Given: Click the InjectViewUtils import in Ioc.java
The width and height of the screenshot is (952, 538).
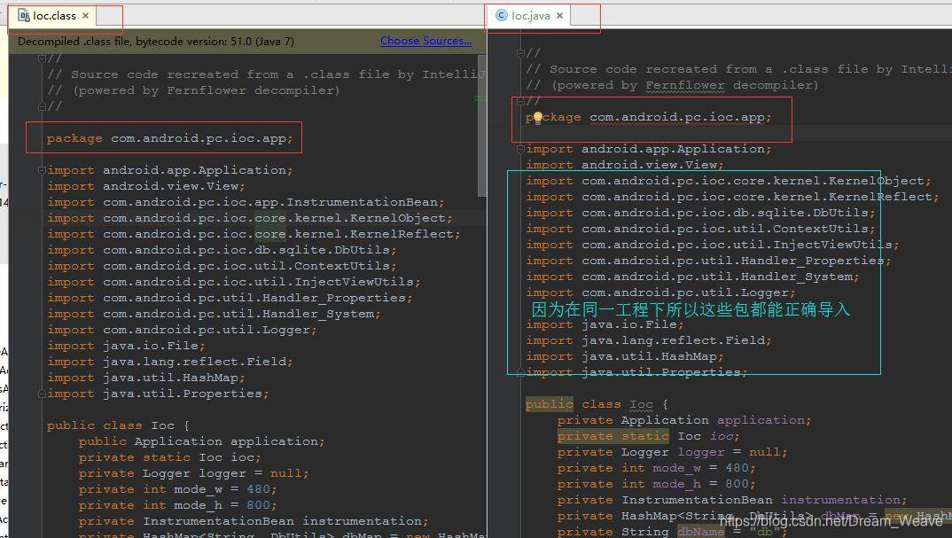Looking at the screenshot, I should (713, 245).
